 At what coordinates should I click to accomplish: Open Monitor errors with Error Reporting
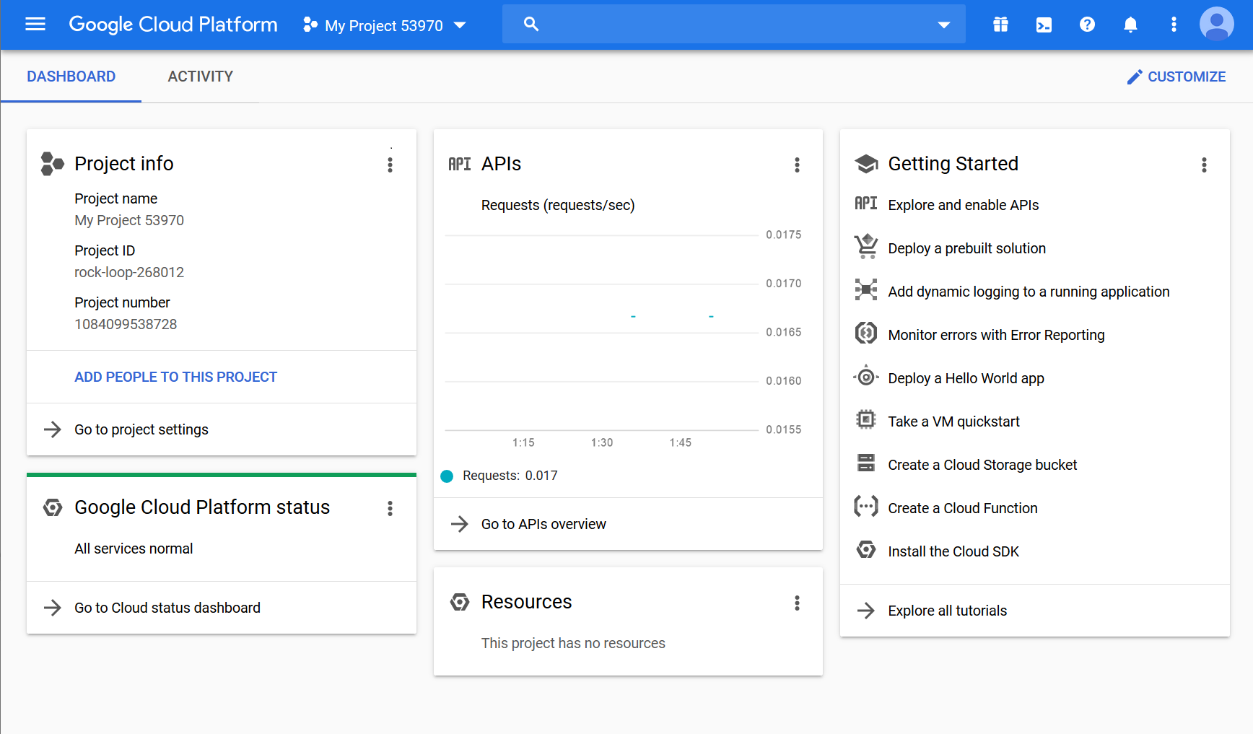coord(996,335)
